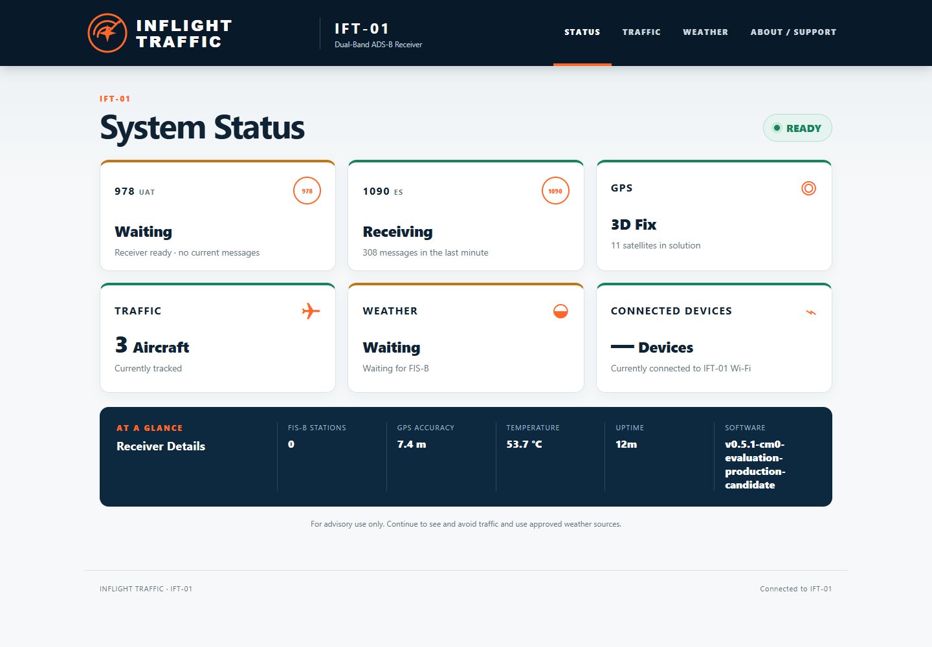Click the Traffic airplane icon
932x647 pixels.
311,311
